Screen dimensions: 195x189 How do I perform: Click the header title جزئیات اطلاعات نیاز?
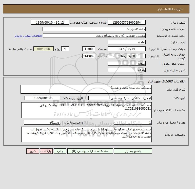[170, 9]
